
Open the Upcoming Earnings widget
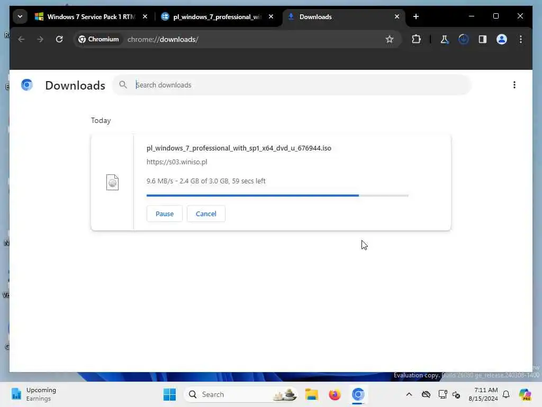[x=34, y=394]
